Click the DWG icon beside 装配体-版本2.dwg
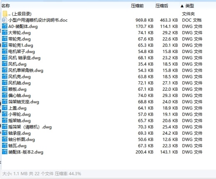 5,152
